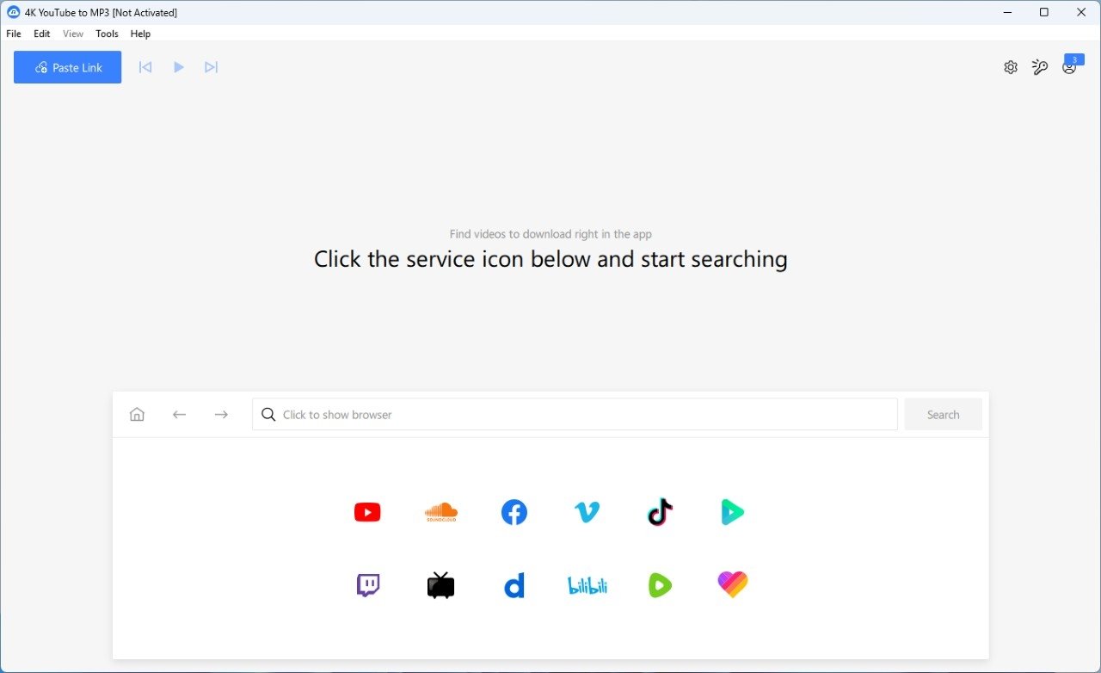
Task: Click the browser back arrow
Action: tap(179, 415)
